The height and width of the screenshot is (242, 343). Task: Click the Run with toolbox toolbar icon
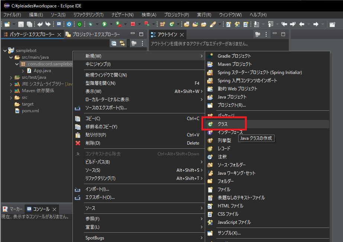click(x=119, y=24)
